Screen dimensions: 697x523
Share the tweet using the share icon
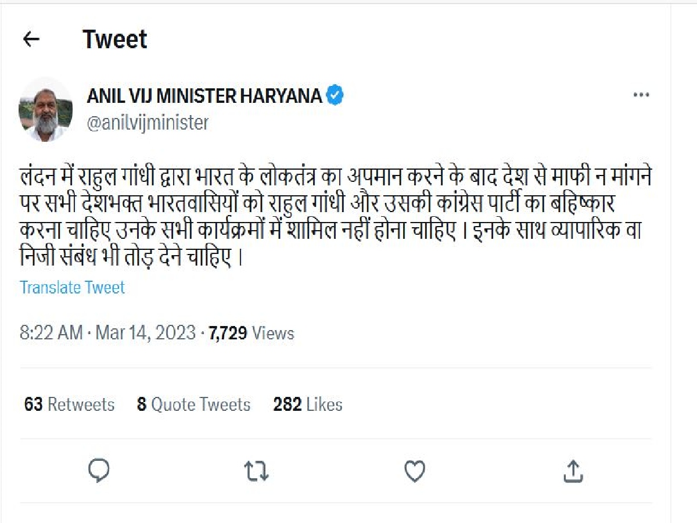573,471
